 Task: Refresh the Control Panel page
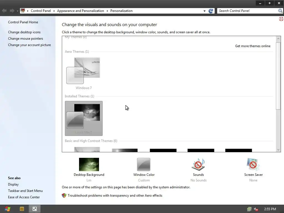[211, 11]
